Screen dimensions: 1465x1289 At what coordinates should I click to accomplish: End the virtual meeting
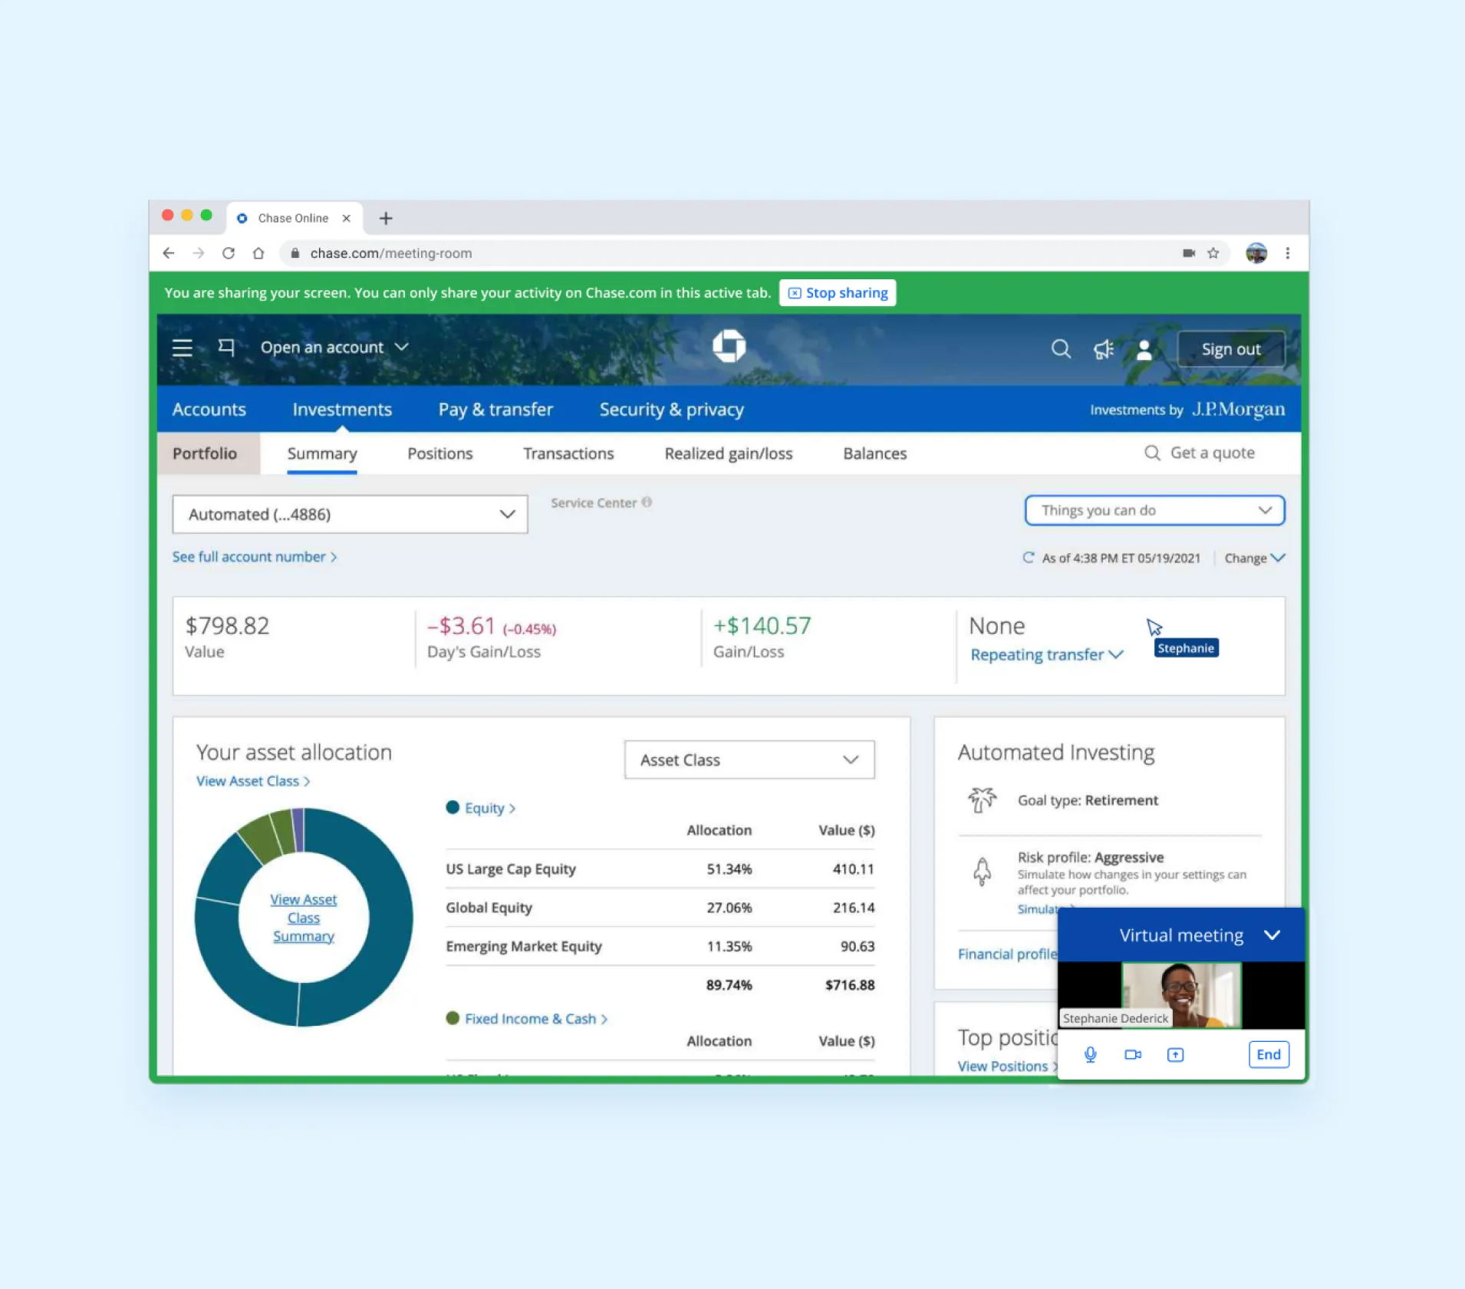click(1269, 1055)
